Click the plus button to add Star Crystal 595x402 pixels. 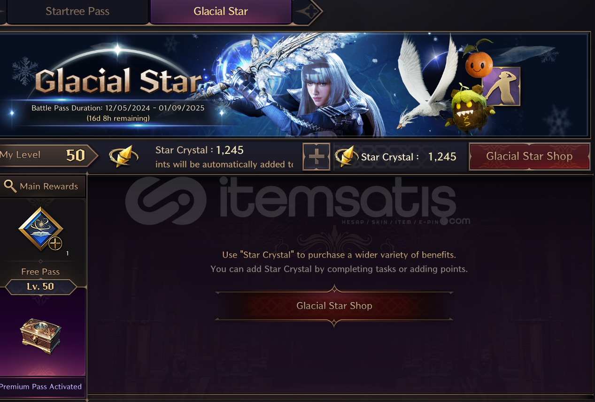click(x=317, y=157)
